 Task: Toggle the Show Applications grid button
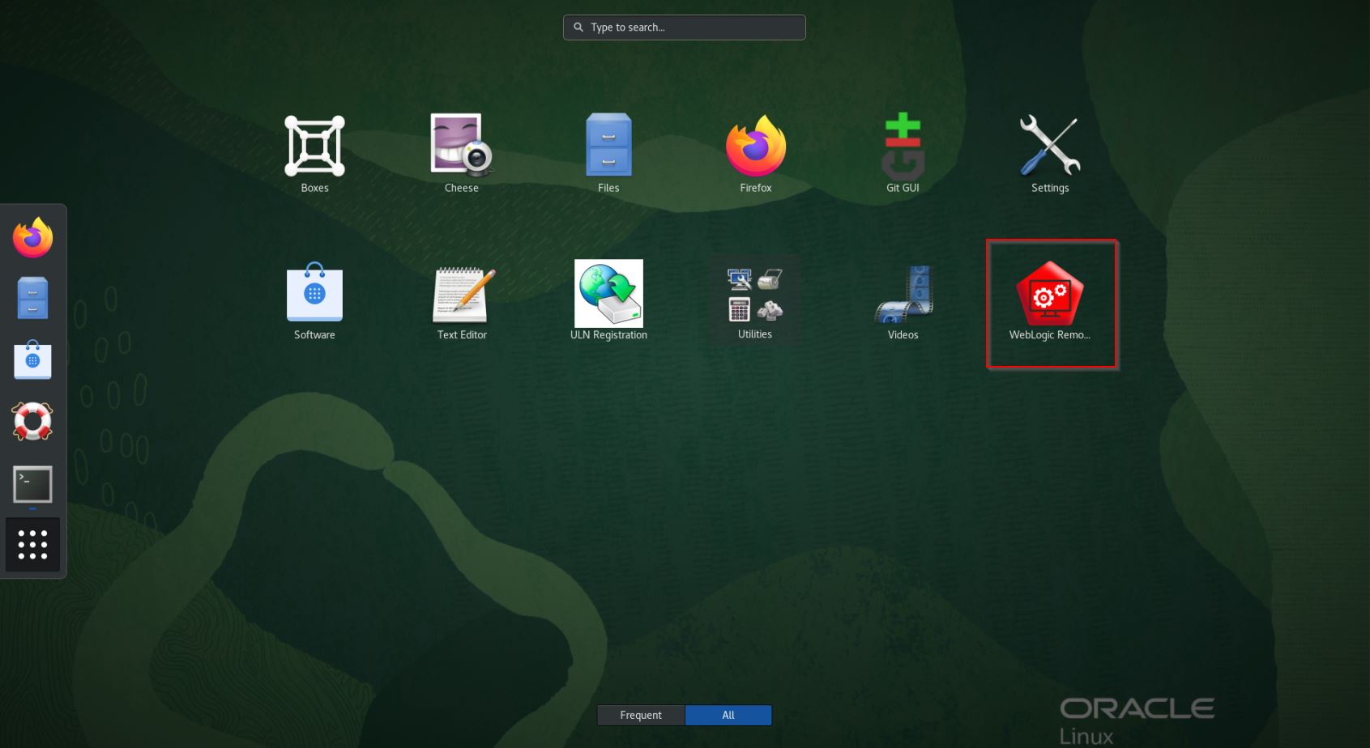(x=32, y=545)
